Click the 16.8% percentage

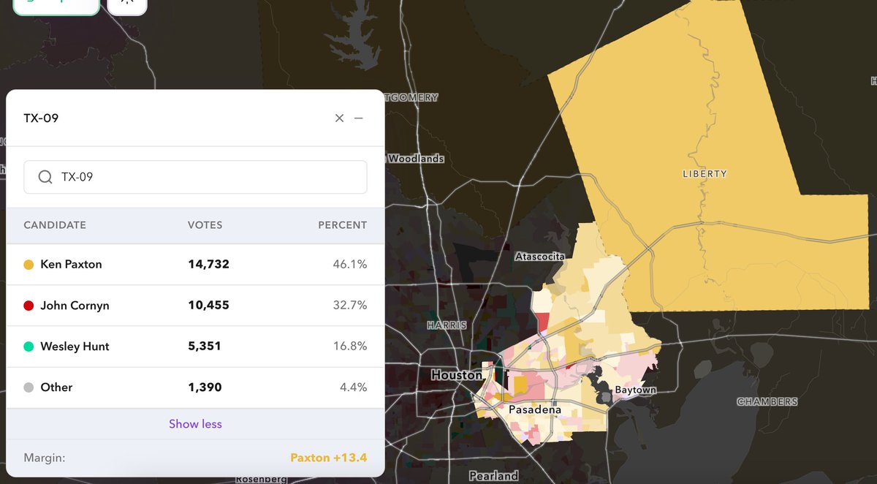(x=350, y=347)
